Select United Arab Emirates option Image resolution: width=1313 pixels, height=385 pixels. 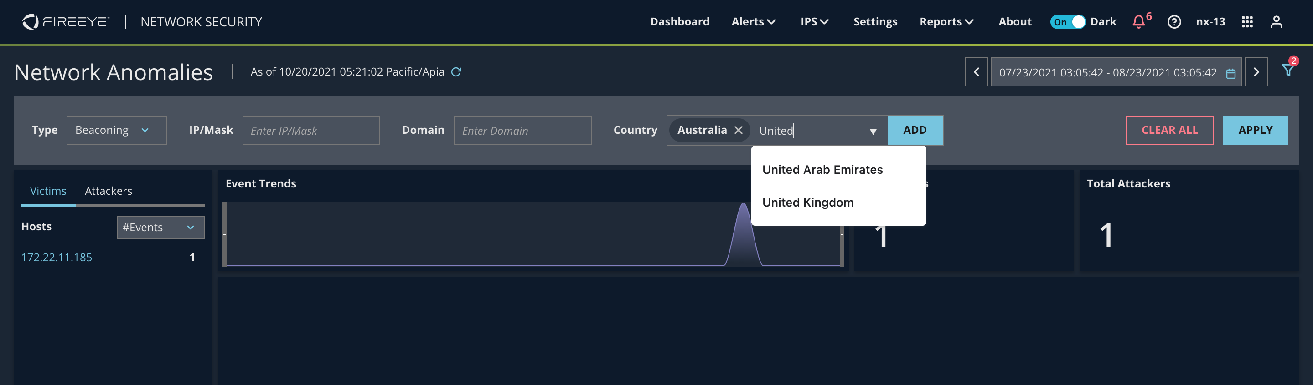point(838,169)
